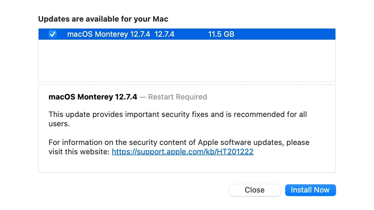
Task: Click the 12.7.4 version column value
Action: click(164, 34)
